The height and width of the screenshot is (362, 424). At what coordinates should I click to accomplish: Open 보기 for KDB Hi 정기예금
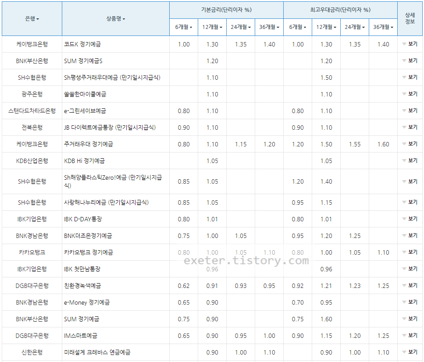pyautogui.click(x=410, y=160)
